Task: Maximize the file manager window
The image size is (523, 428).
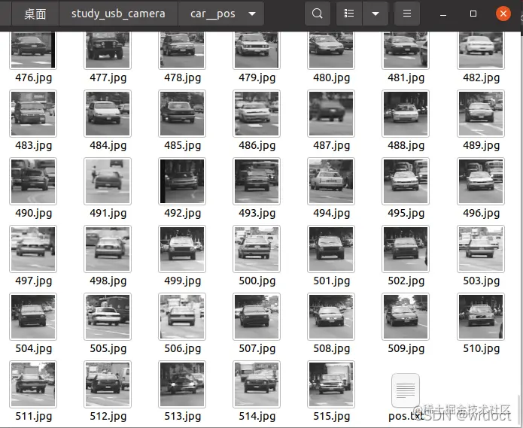Action: (x=473, y=14)
